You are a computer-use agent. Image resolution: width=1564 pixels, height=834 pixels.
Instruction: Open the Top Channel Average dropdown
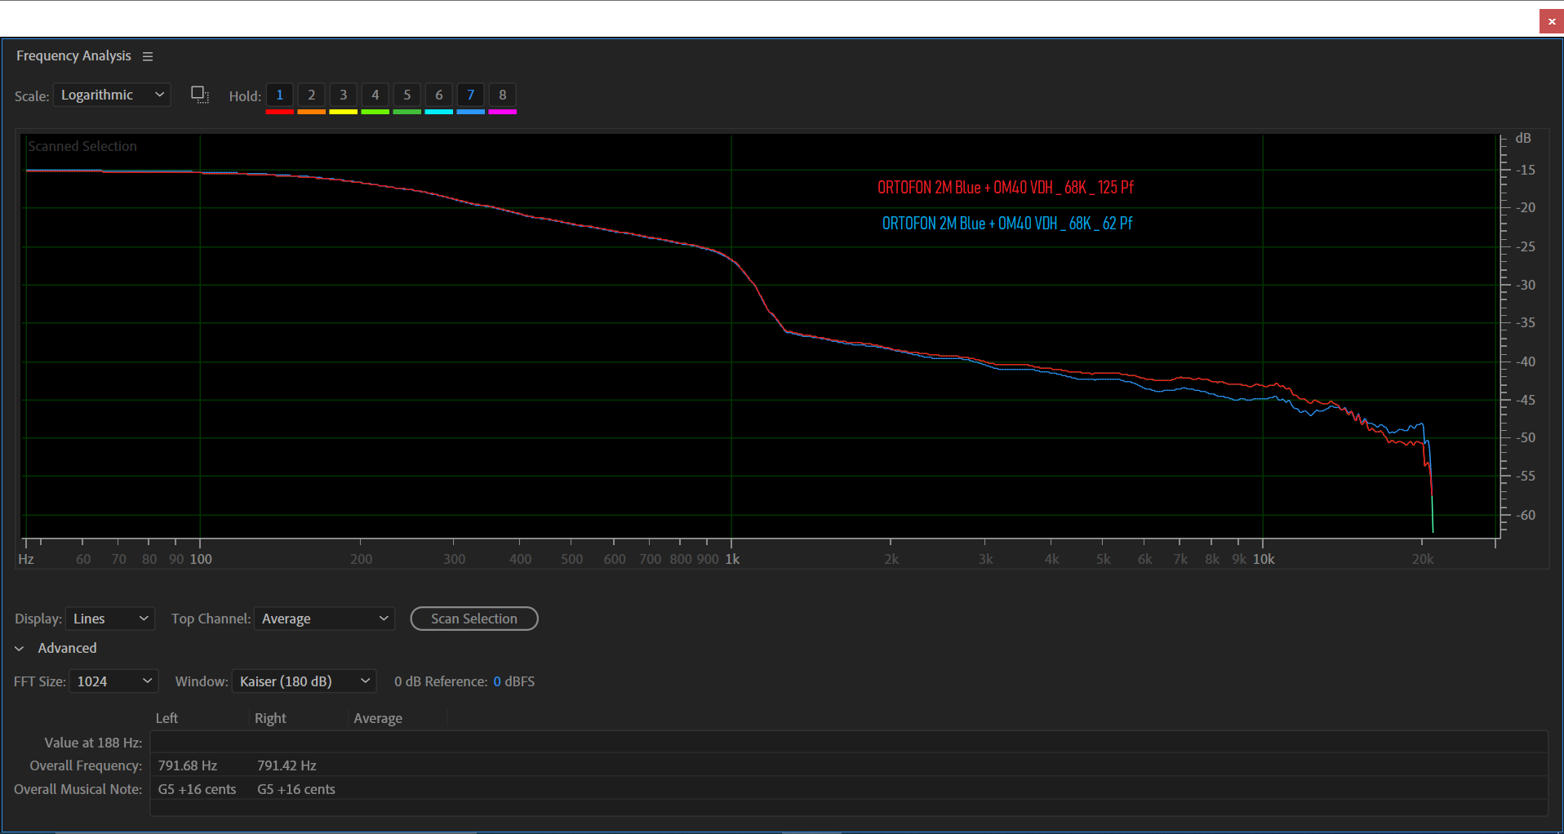(324, 619)
